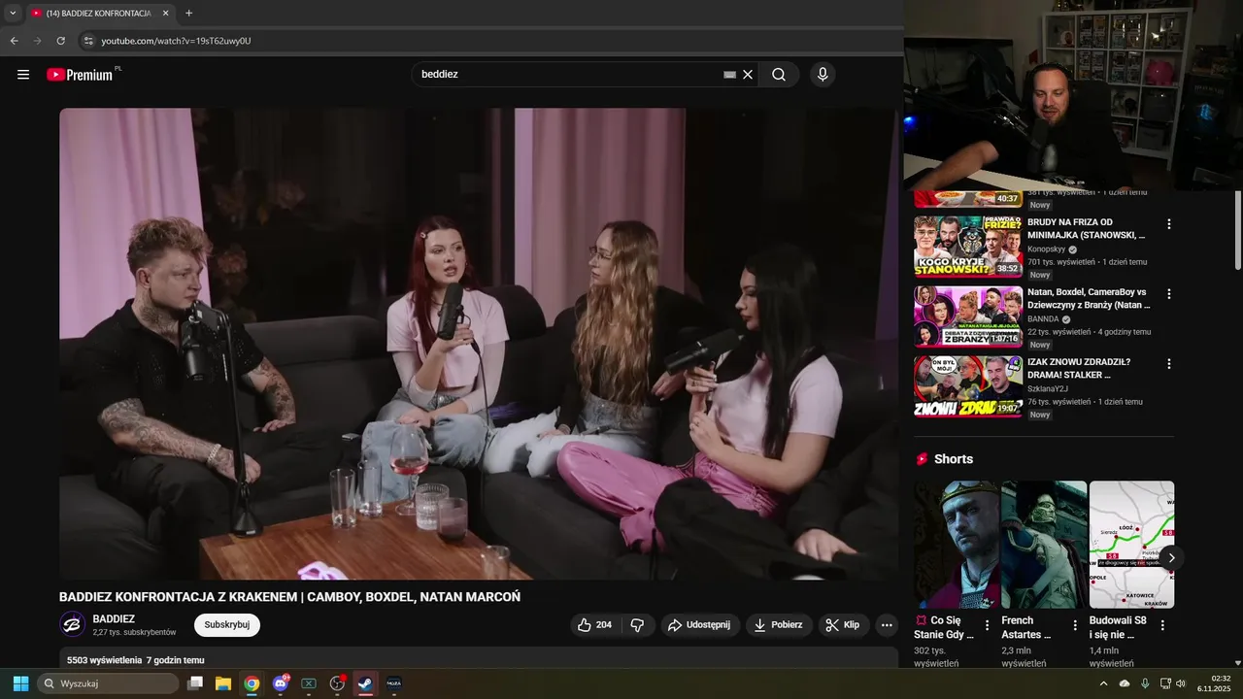1243x699 pixels.
Task: Open OBS Studio from the taskbar
Action: (337, 683)
